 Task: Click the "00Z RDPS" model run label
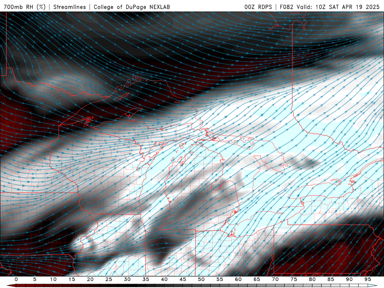pos(258,7)
